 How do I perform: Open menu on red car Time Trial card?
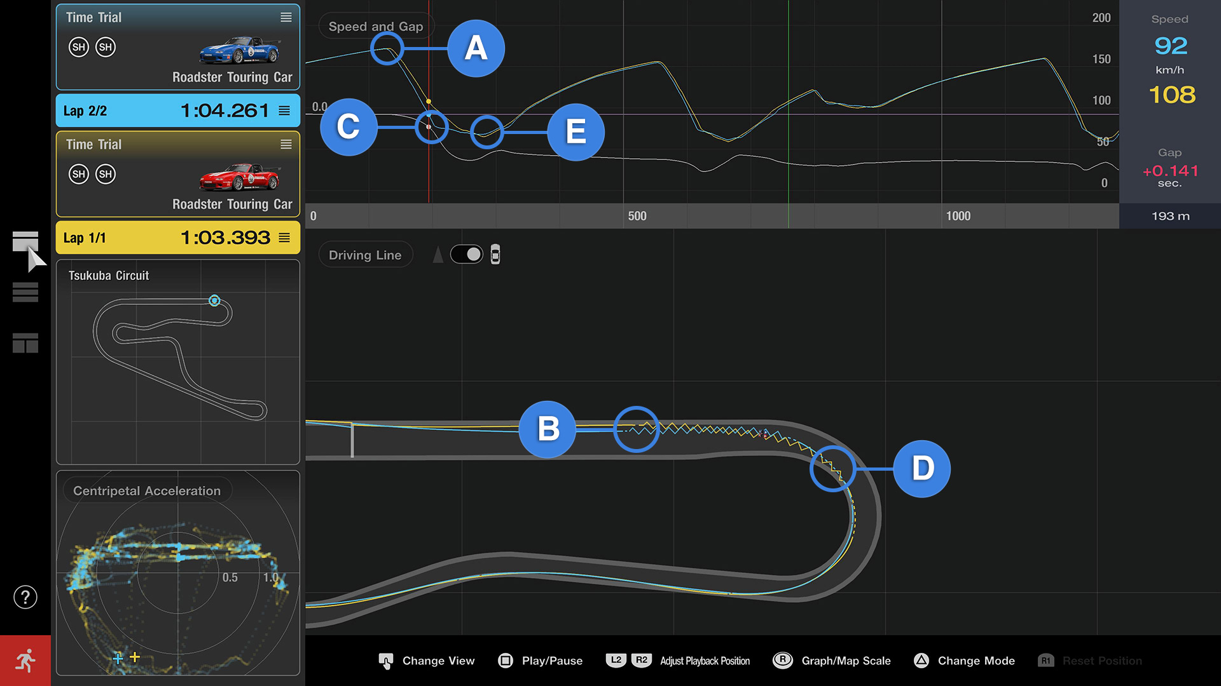(286, 145)
